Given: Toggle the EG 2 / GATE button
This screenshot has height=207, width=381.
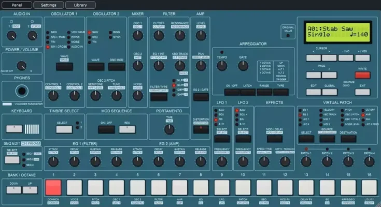Looking at the screenshot, I should point(201,97).
